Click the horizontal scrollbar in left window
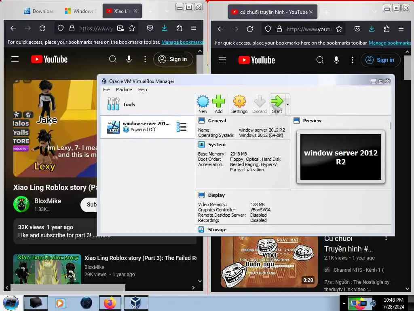The image size is (414, 311). [68, 287]
